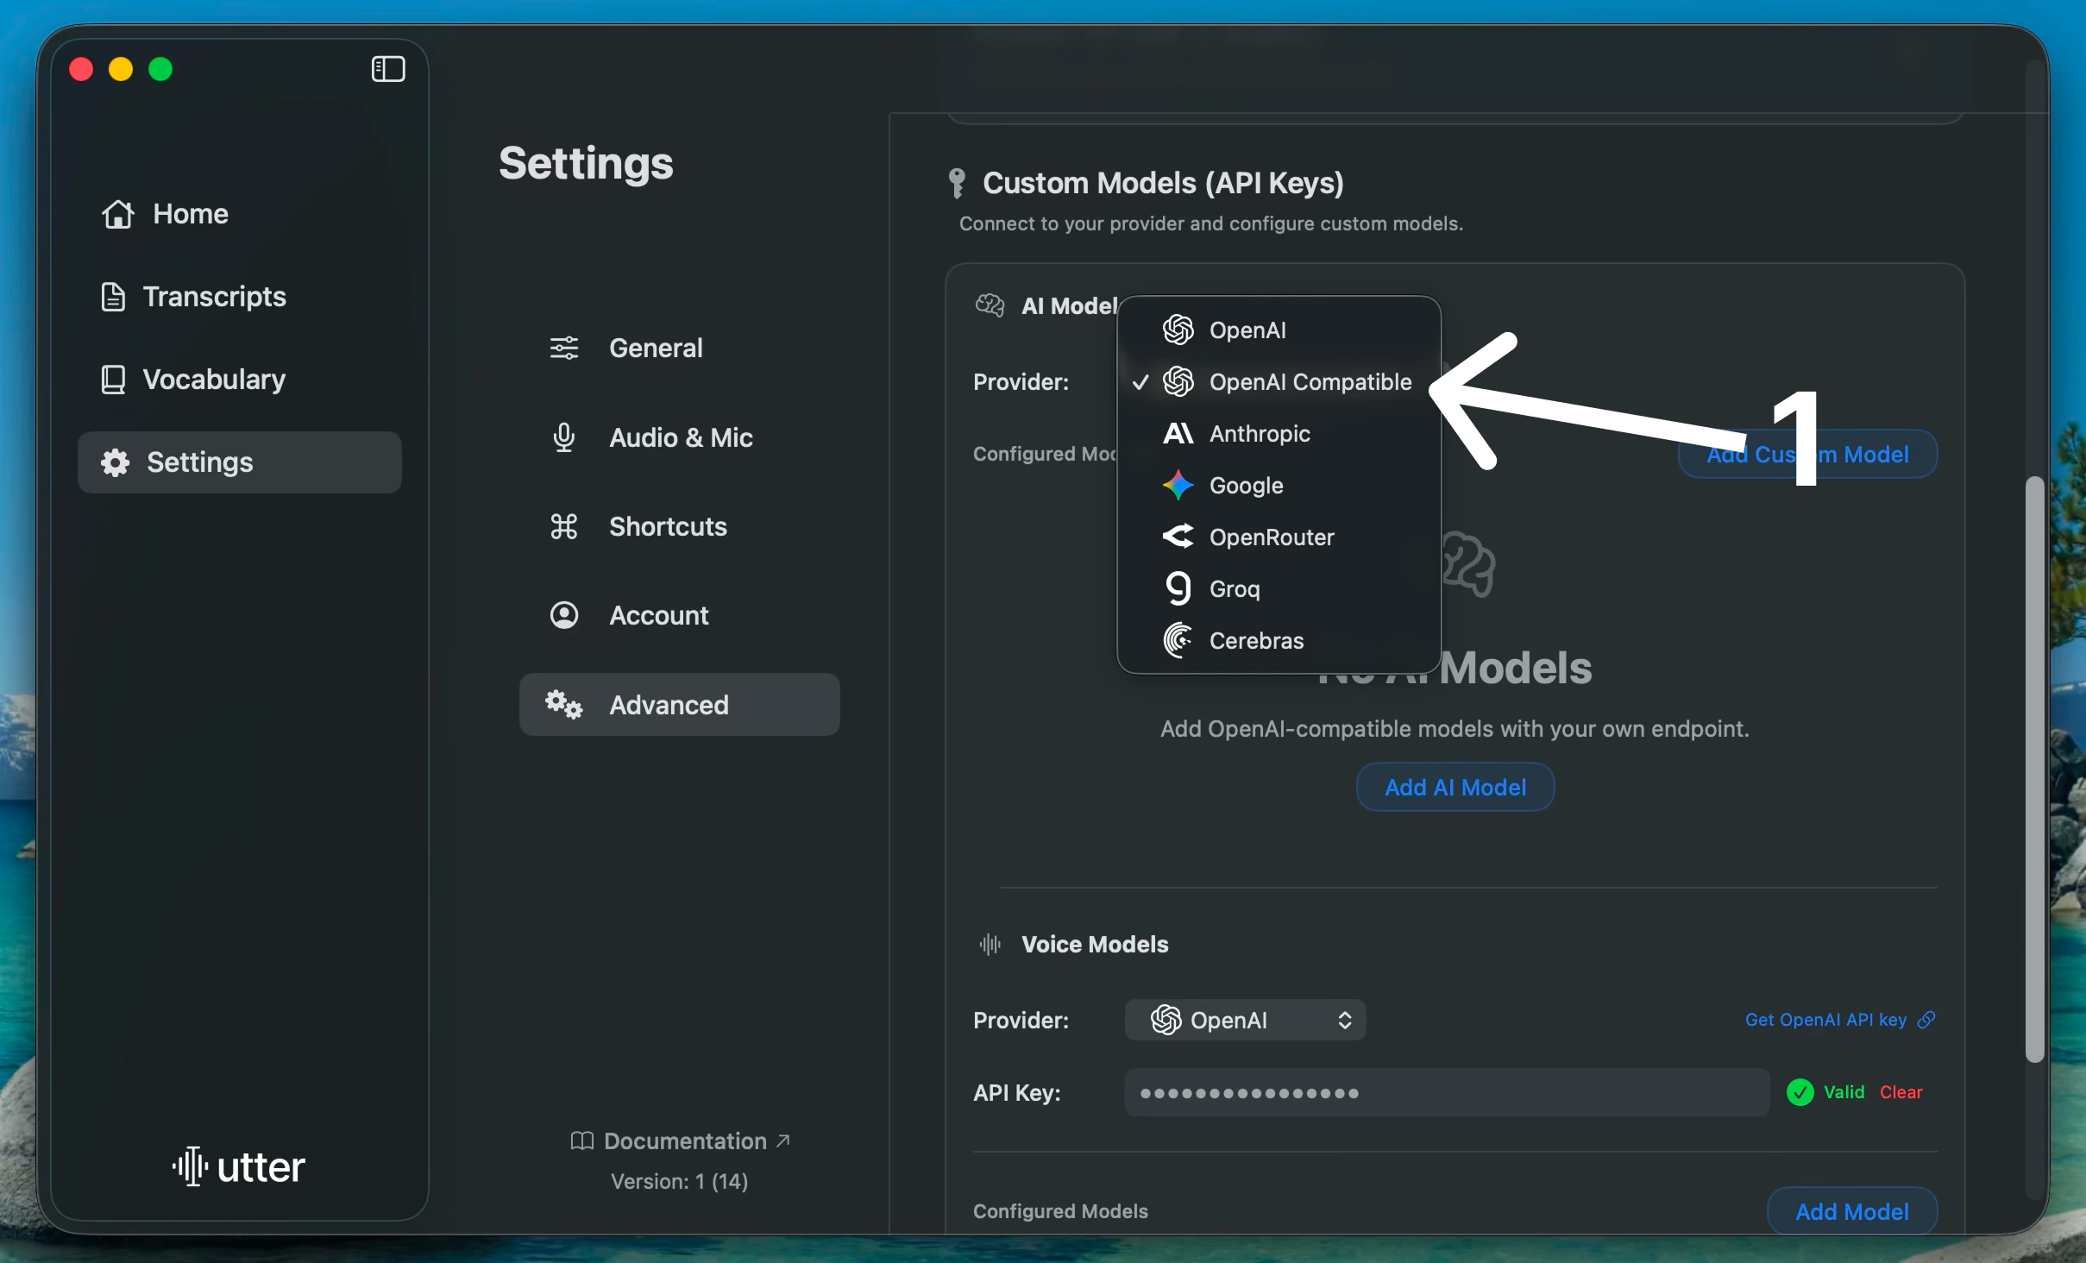This screenshot has height=1263, width=2086.
Task: Toggle the sidebar panel
Action: point(388,69)
